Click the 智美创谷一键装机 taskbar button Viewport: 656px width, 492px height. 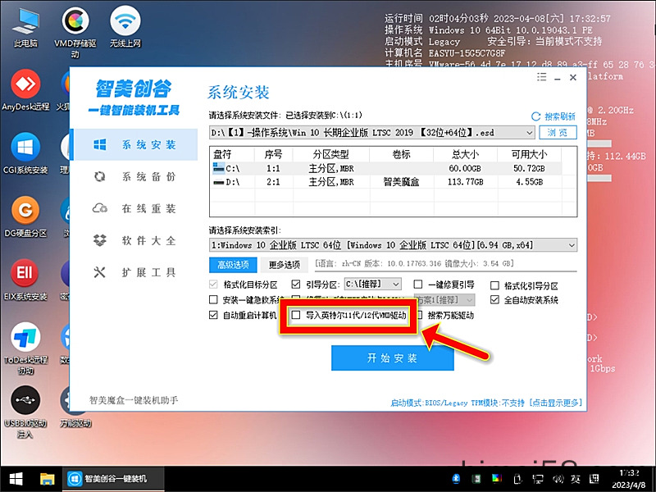click(113, 479)
